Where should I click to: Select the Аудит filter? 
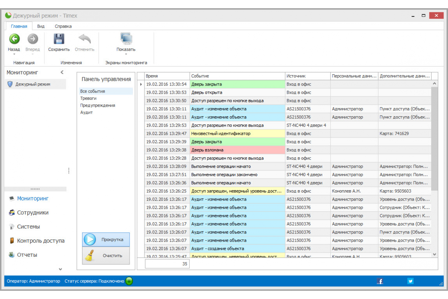106,112
